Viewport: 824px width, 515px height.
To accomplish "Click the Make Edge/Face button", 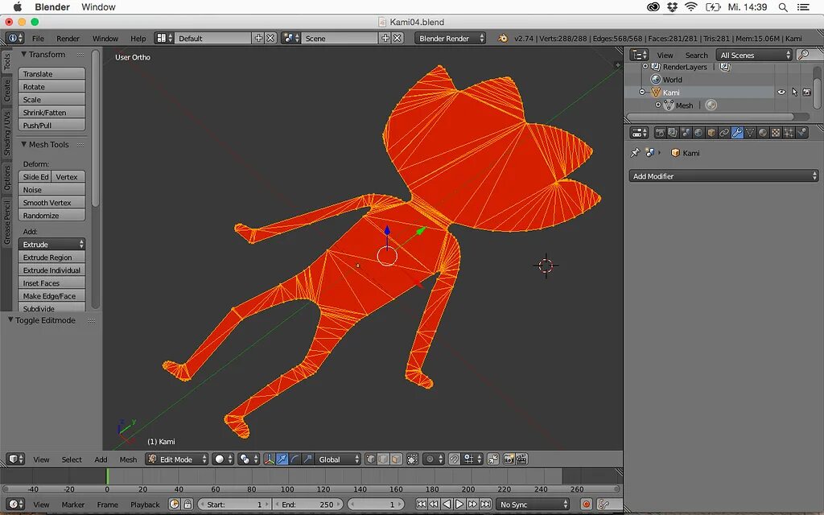I will (x=51, y=296).
